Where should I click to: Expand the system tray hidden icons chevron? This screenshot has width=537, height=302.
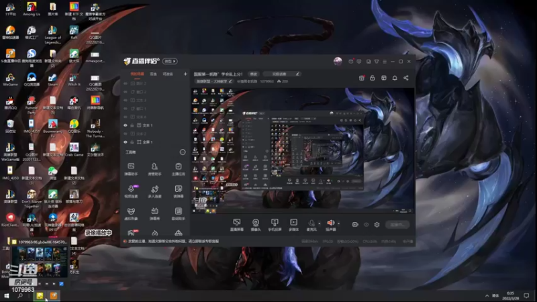(487, 295)
